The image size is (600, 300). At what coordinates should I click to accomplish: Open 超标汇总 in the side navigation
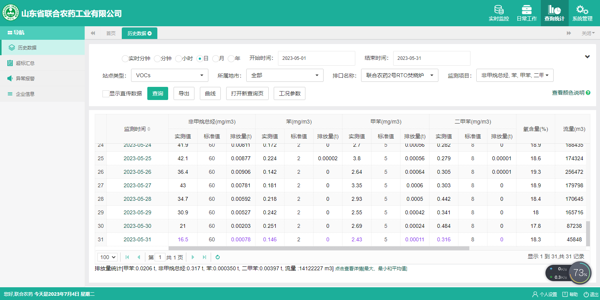click(x=42, y=63)
